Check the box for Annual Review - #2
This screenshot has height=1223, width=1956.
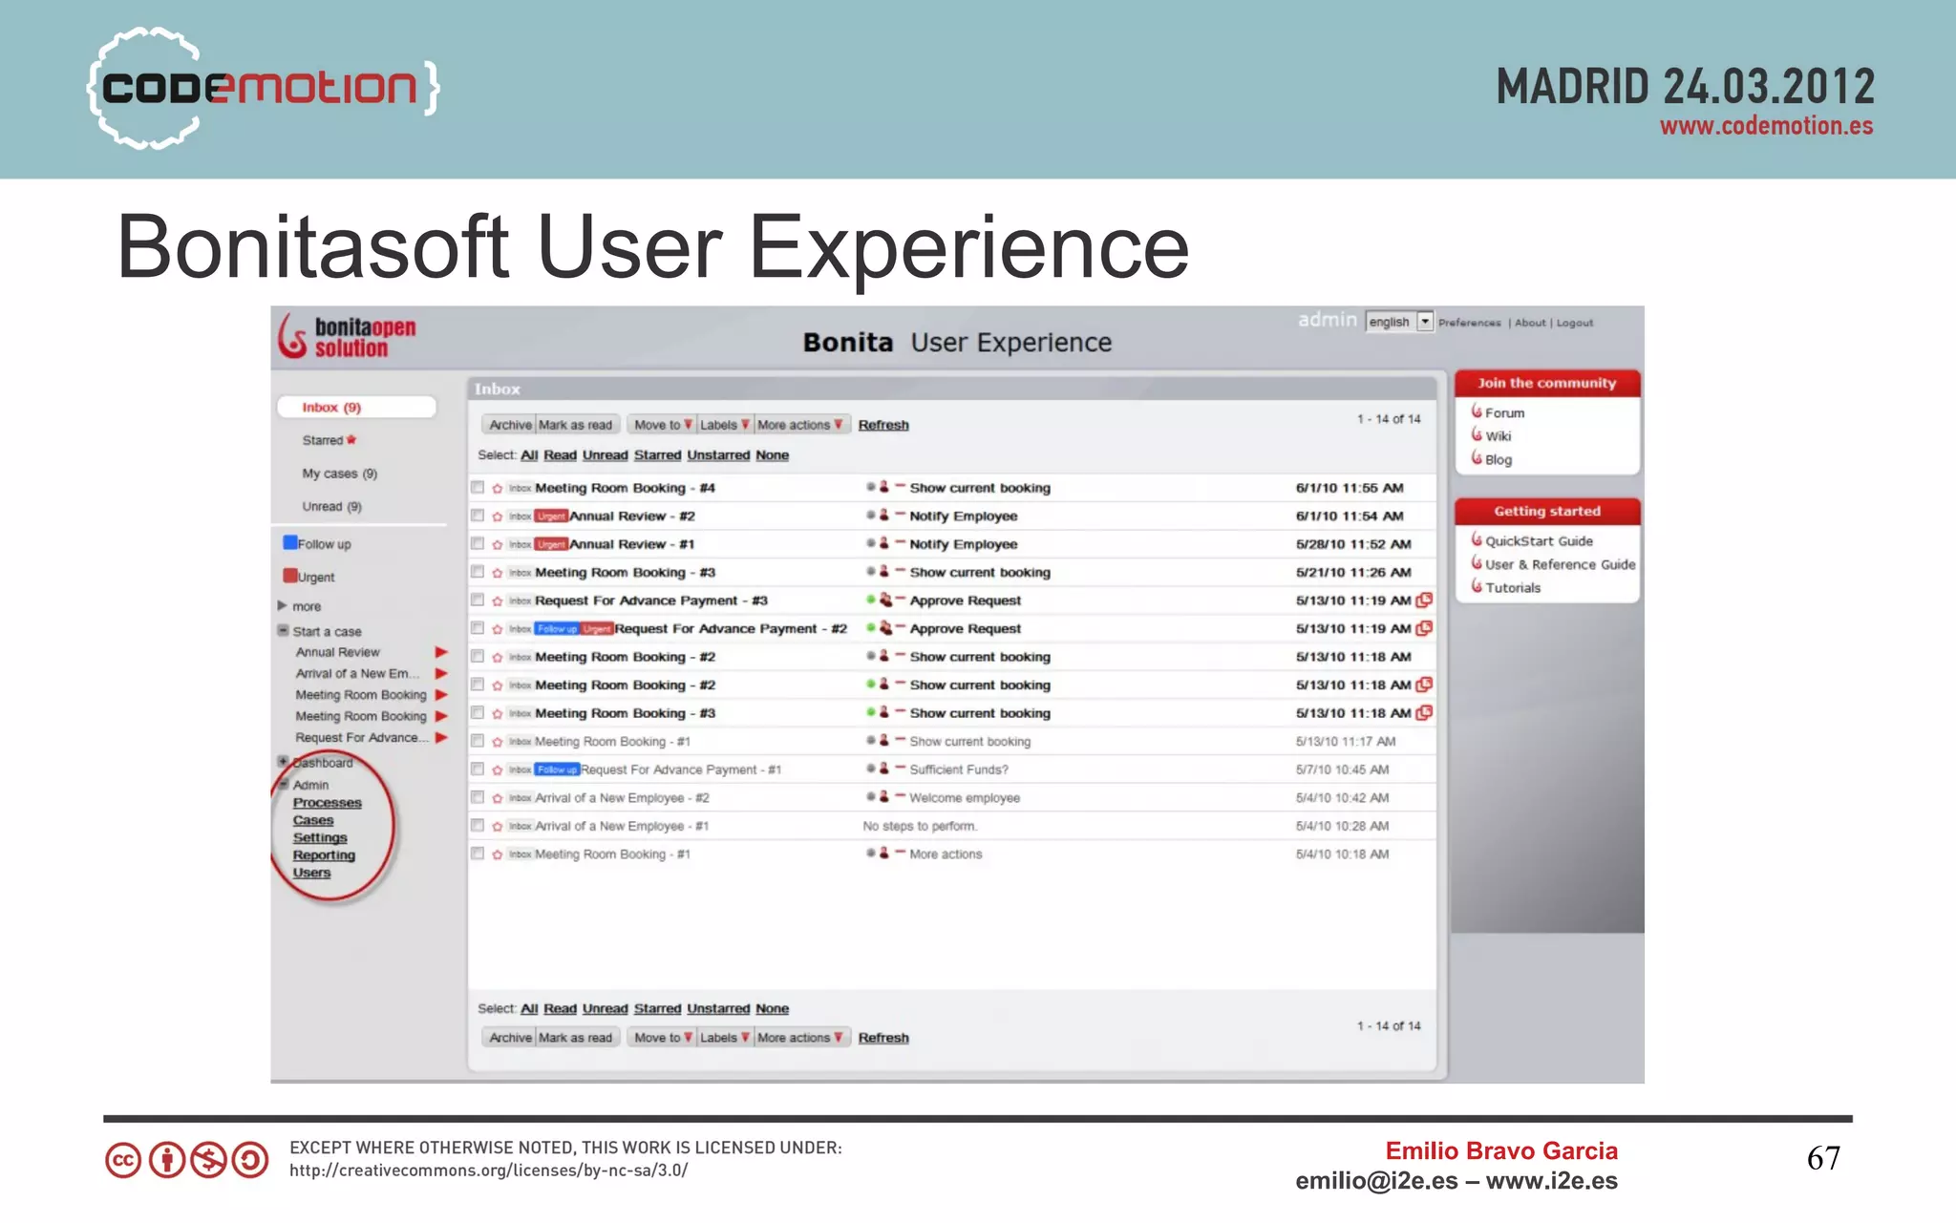pyautogui.click(x=478, y=516)
